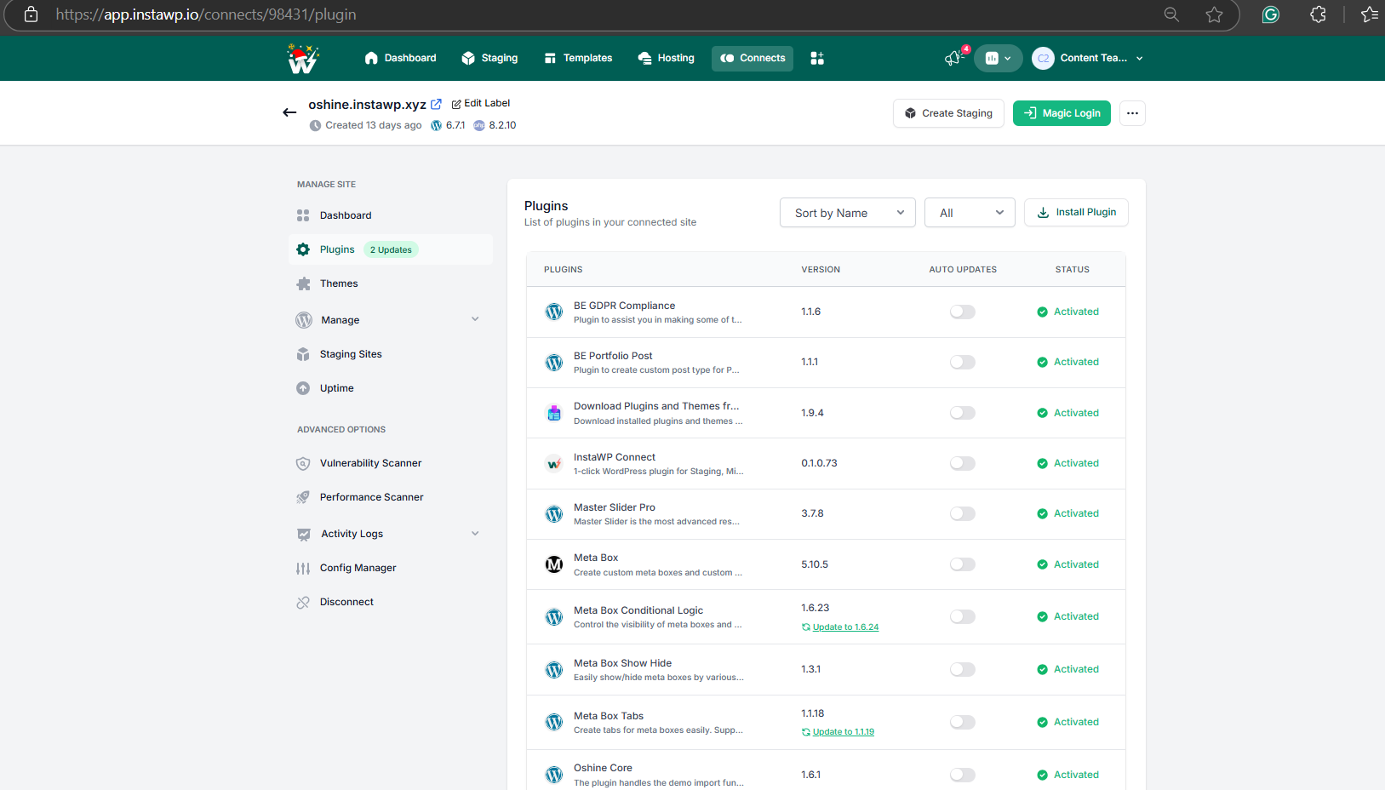Click Disconnect in the sidebar
This screenshot has height=790, width=1385.
tap(391, 602)
